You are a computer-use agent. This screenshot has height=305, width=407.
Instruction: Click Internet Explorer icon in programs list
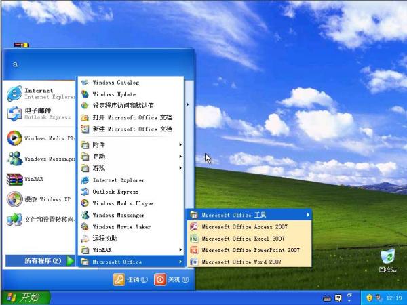point(85,180)
